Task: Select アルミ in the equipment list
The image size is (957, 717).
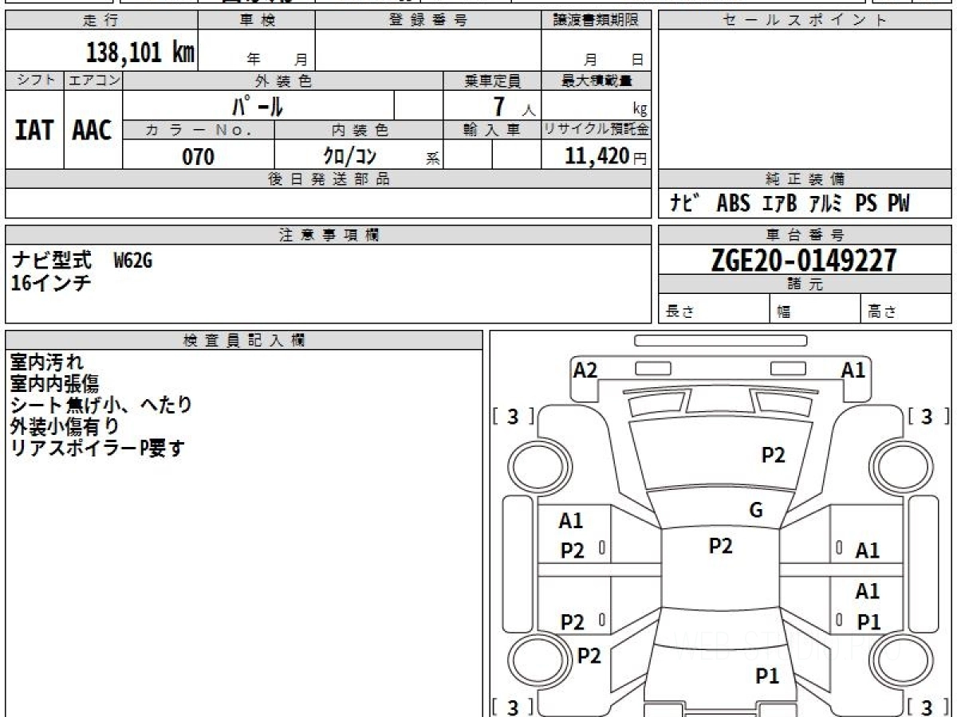Action: [x=826, y=204]
